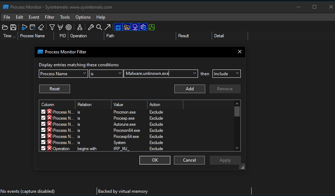Click the Highlight marker toolbar icon

[60, 27]
